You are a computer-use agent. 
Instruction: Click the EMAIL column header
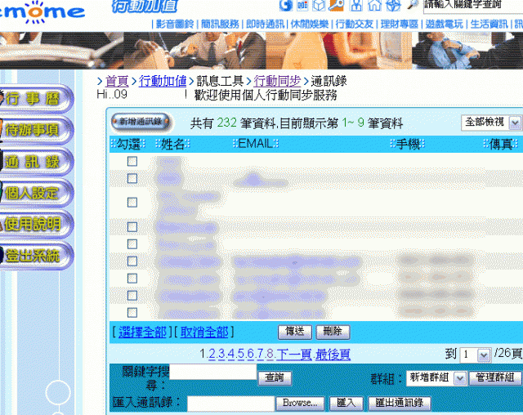[256, 144]
